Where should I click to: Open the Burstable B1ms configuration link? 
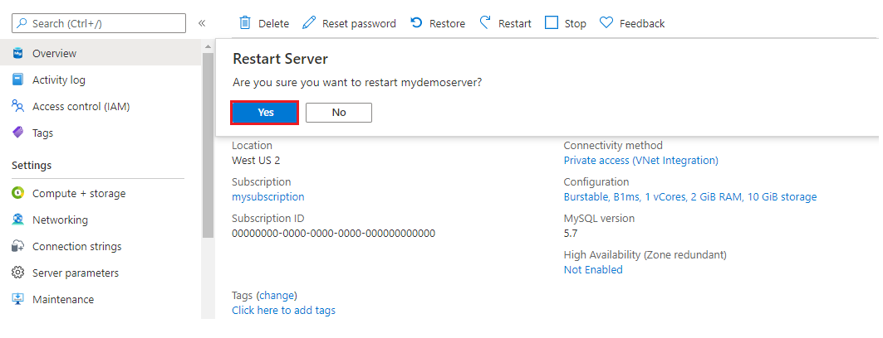[689, 197]
